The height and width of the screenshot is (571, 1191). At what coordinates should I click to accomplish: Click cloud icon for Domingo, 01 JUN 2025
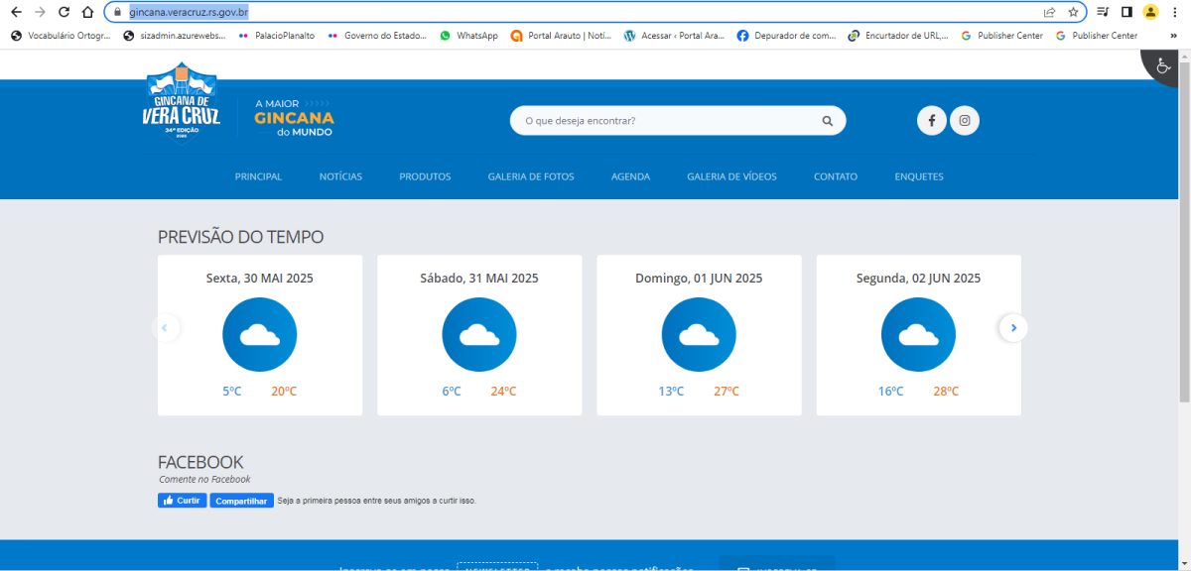699,334
